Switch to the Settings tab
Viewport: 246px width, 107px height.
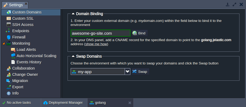click(15, 5)
